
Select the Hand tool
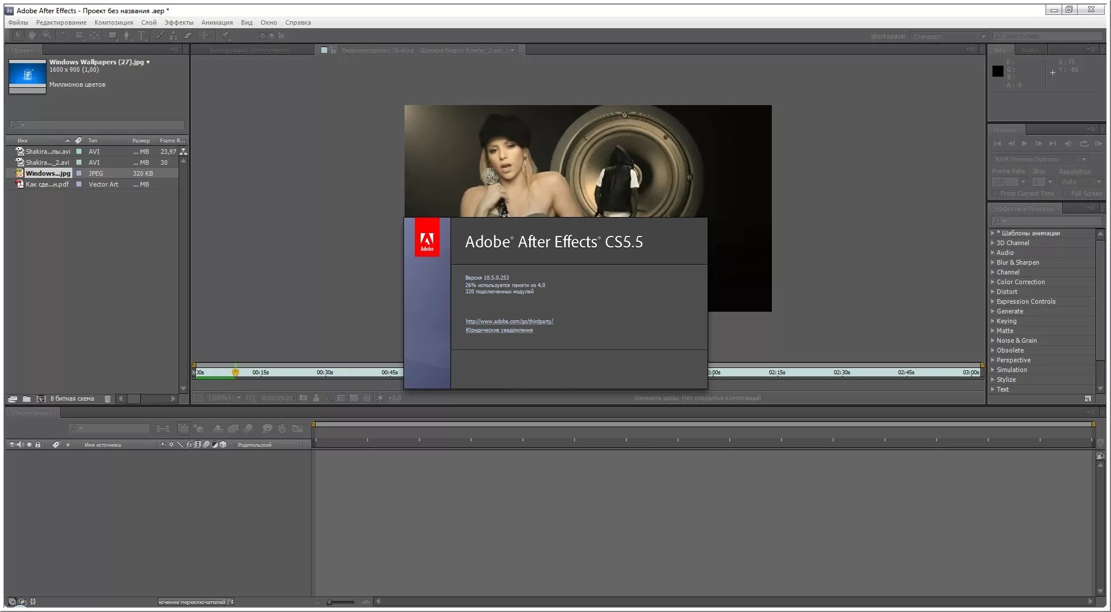click(x=32, y=36)
